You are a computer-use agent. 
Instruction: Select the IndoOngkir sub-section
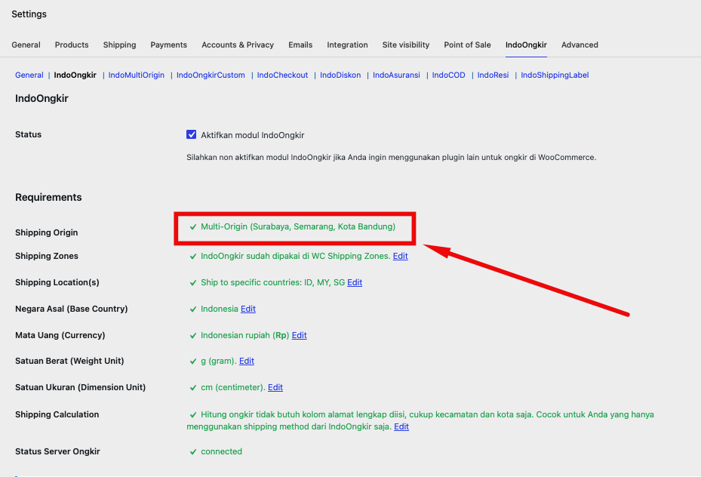coord(75,75)
